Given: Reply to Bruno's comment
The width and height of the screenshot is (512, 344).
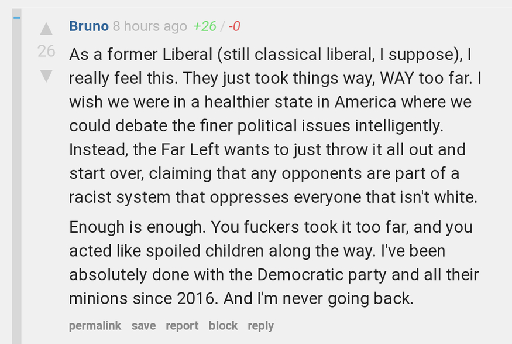Looking at the screenshot, I should [260, 326].
